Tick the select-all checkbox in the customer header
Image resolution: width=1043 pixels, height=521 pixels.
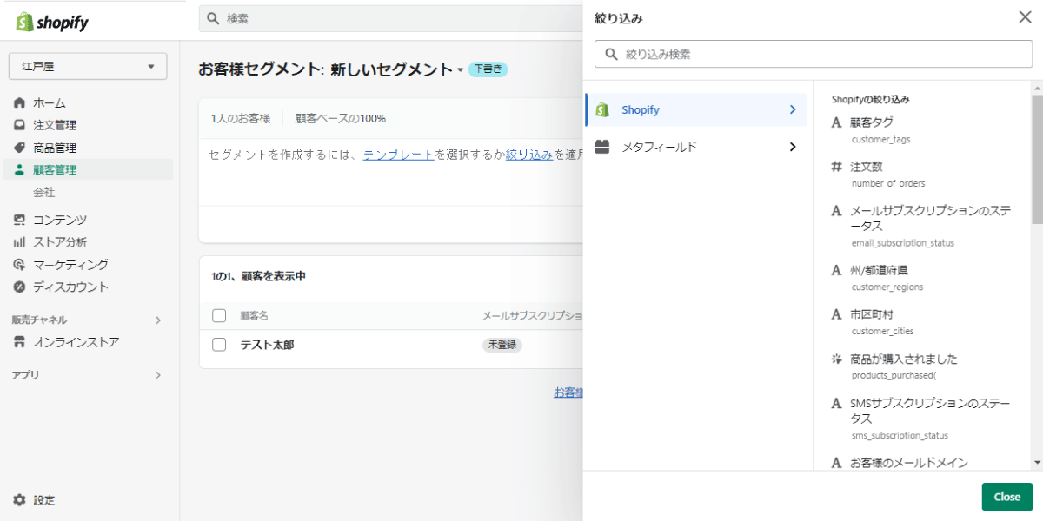(219, 315)
